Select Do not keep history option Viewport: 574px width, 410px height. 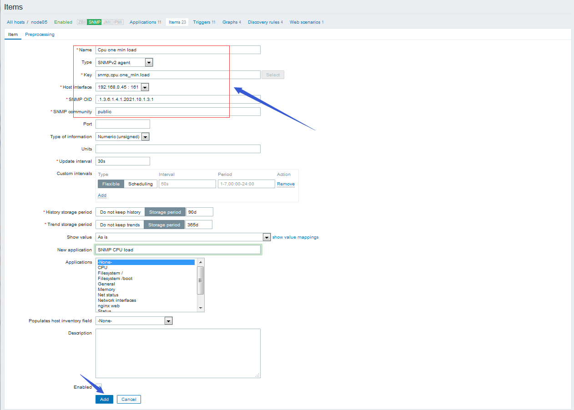[120, 212]
